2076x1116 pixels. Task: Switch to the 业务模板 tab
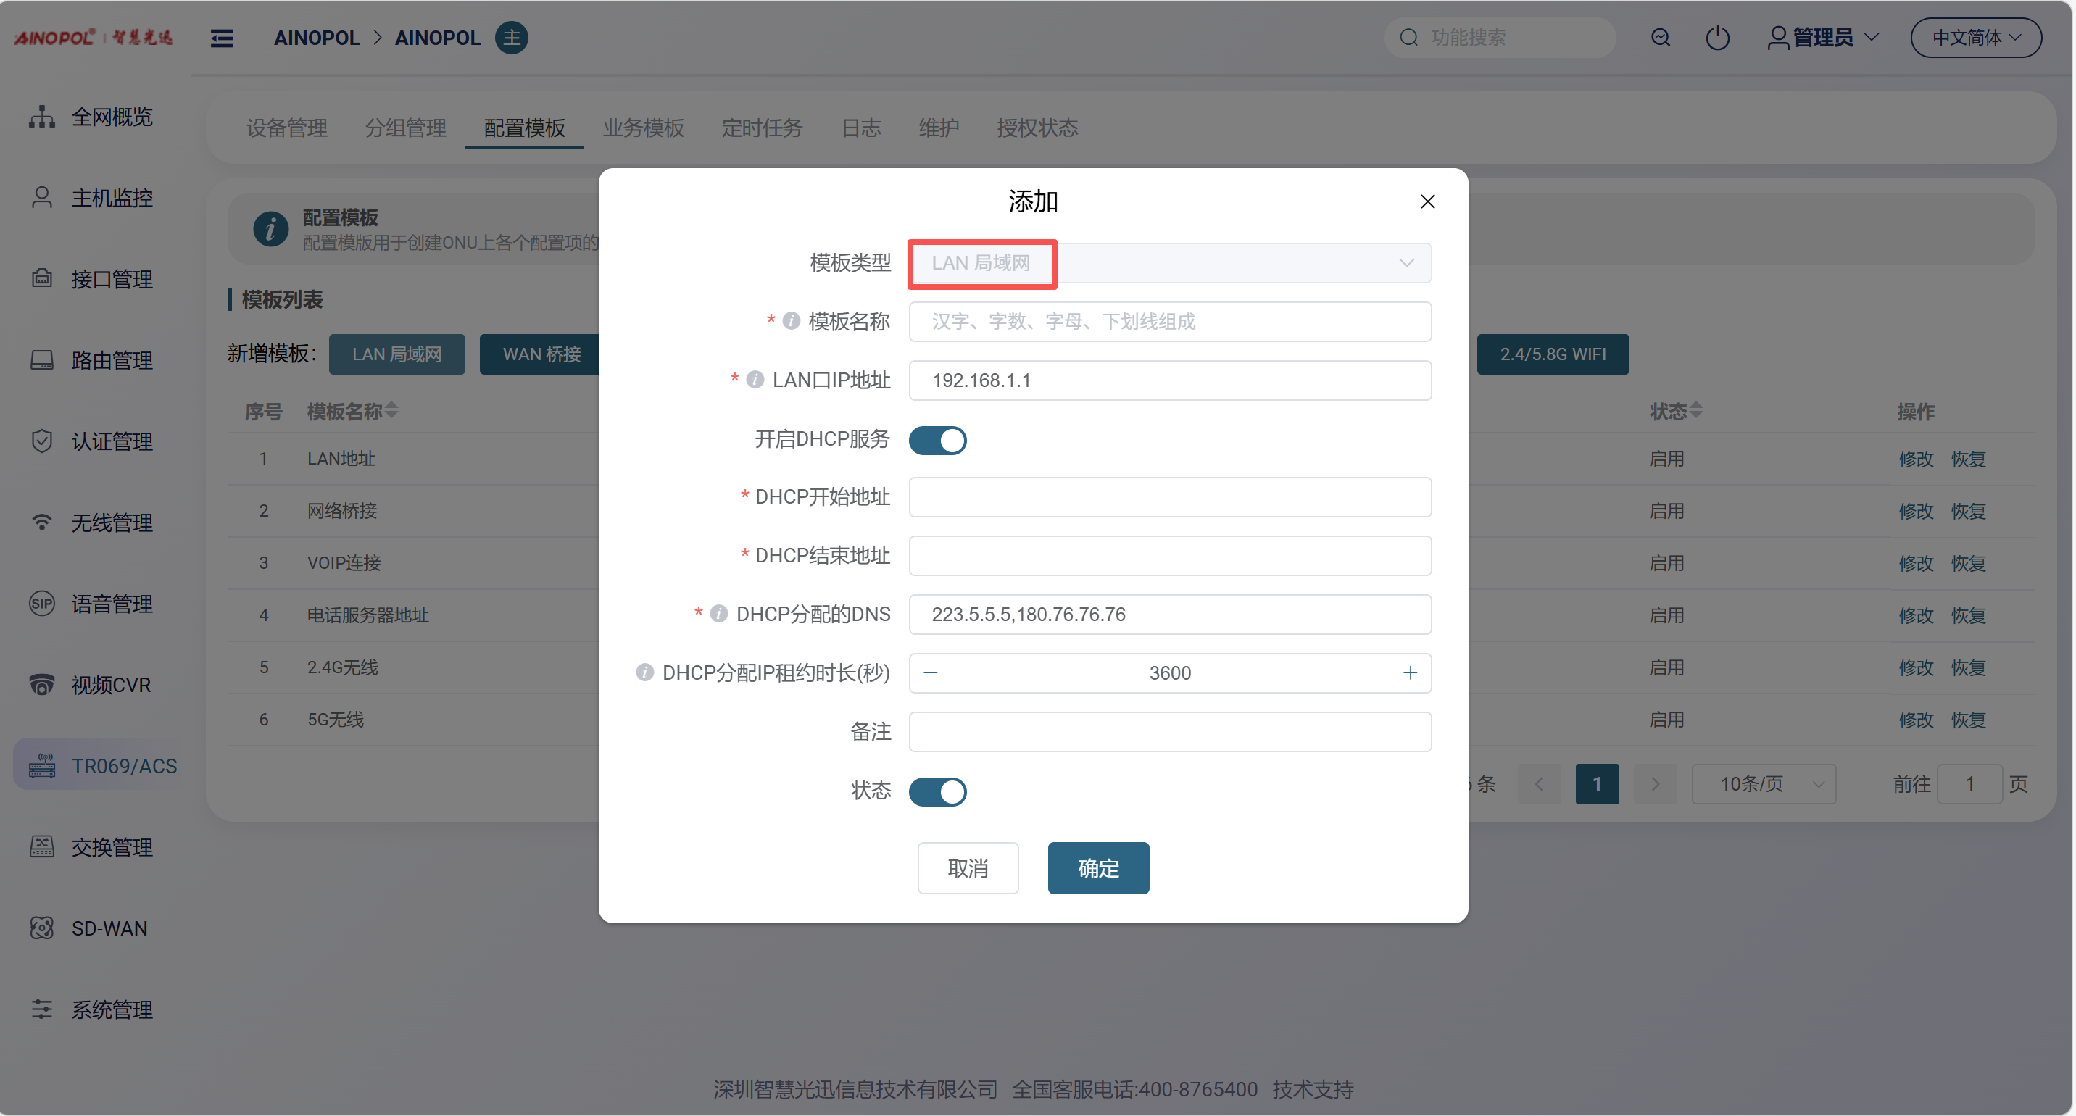click(x=642, y=128)
